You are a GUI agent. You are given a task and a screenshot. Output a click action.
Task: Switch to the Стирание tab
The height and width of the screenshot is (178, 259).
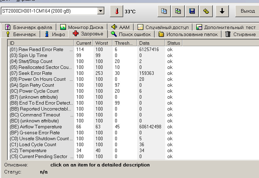(x=240, y=34)
